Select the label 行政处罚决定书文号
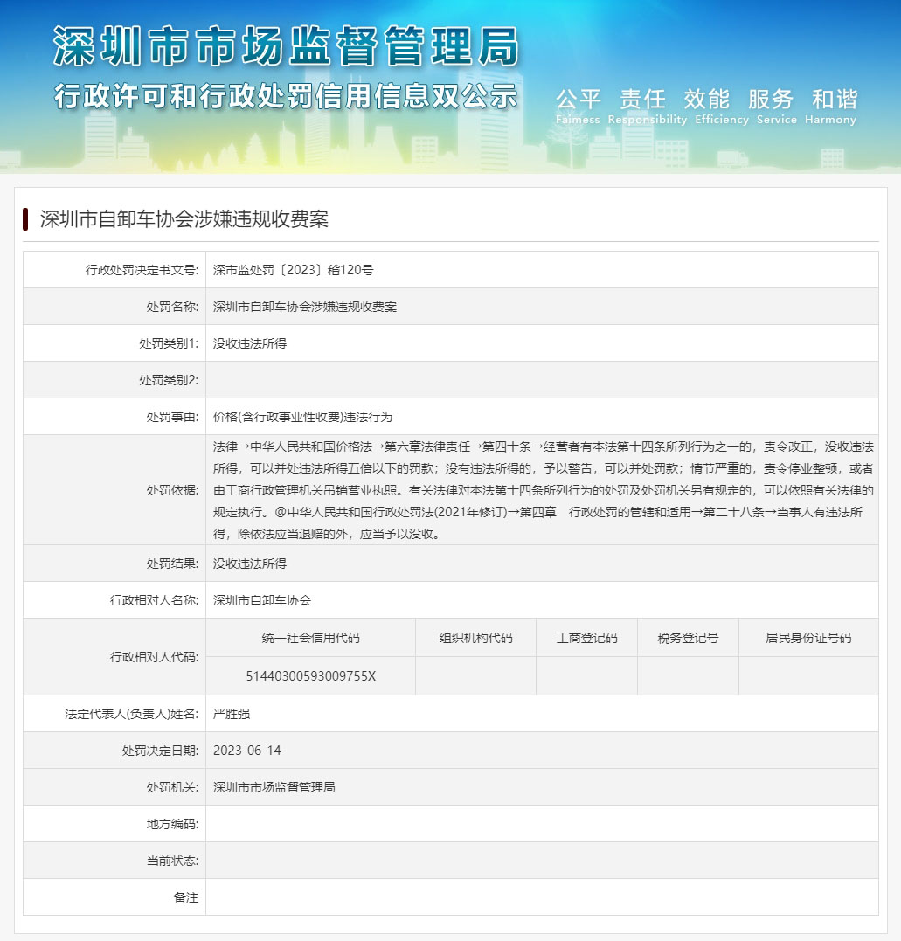The height and width of the screenshot is (941, 901). 142,270
